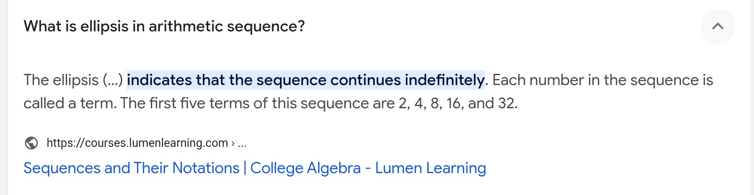Click the breadcrumb ellipsis after the URL
Screen dimensions: 754x195
point(242,143)
